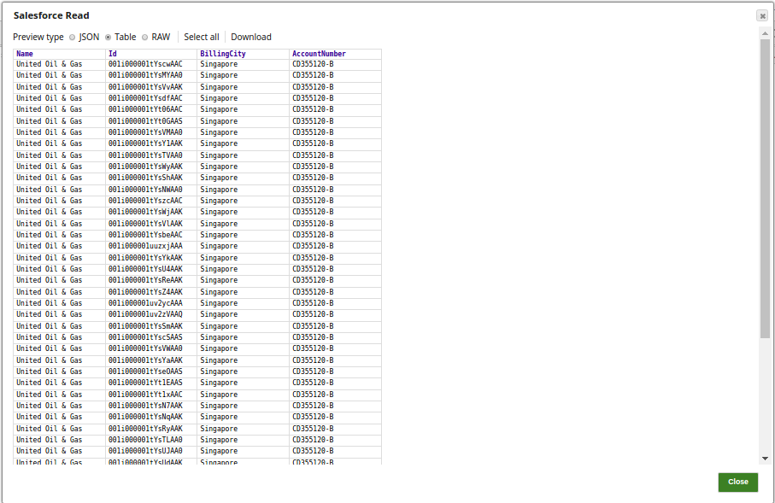
Task: Click Singapore in the 001i000001tYsRyAAK row
Action: (219, 429)
